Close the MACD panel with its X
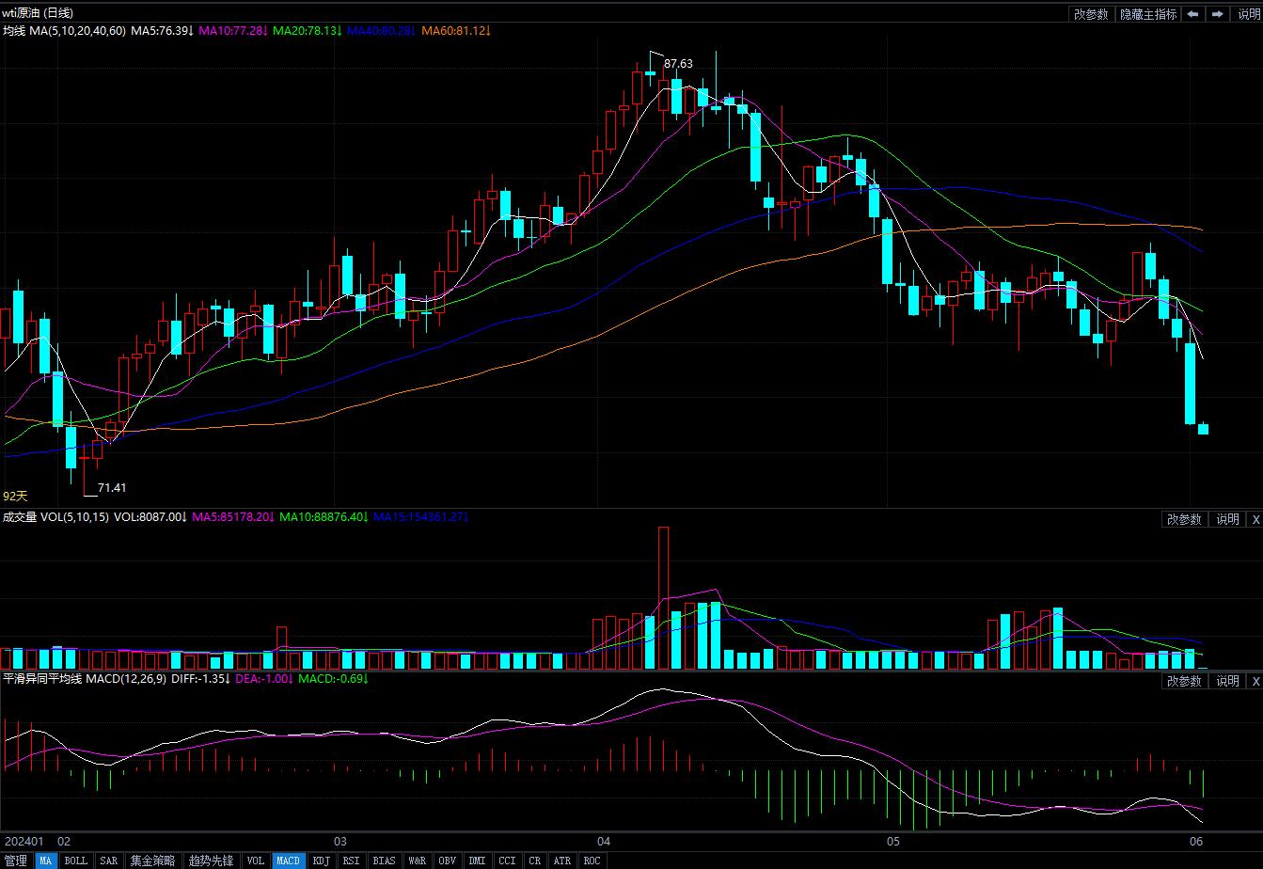This screenshot has height=869, width=1263. [x=1255, y=681]
